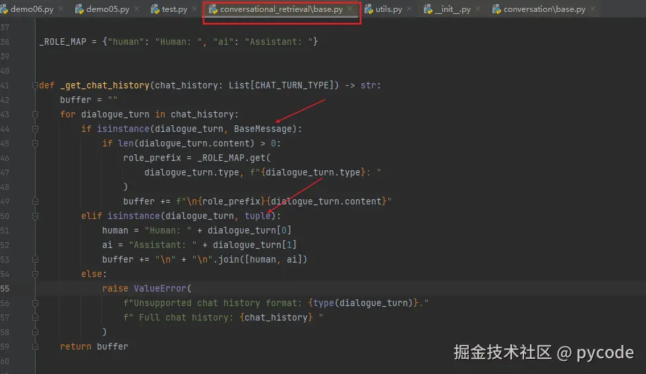
Task: Click fold-end marker on line 53 join statement
Action: (35, 259)
